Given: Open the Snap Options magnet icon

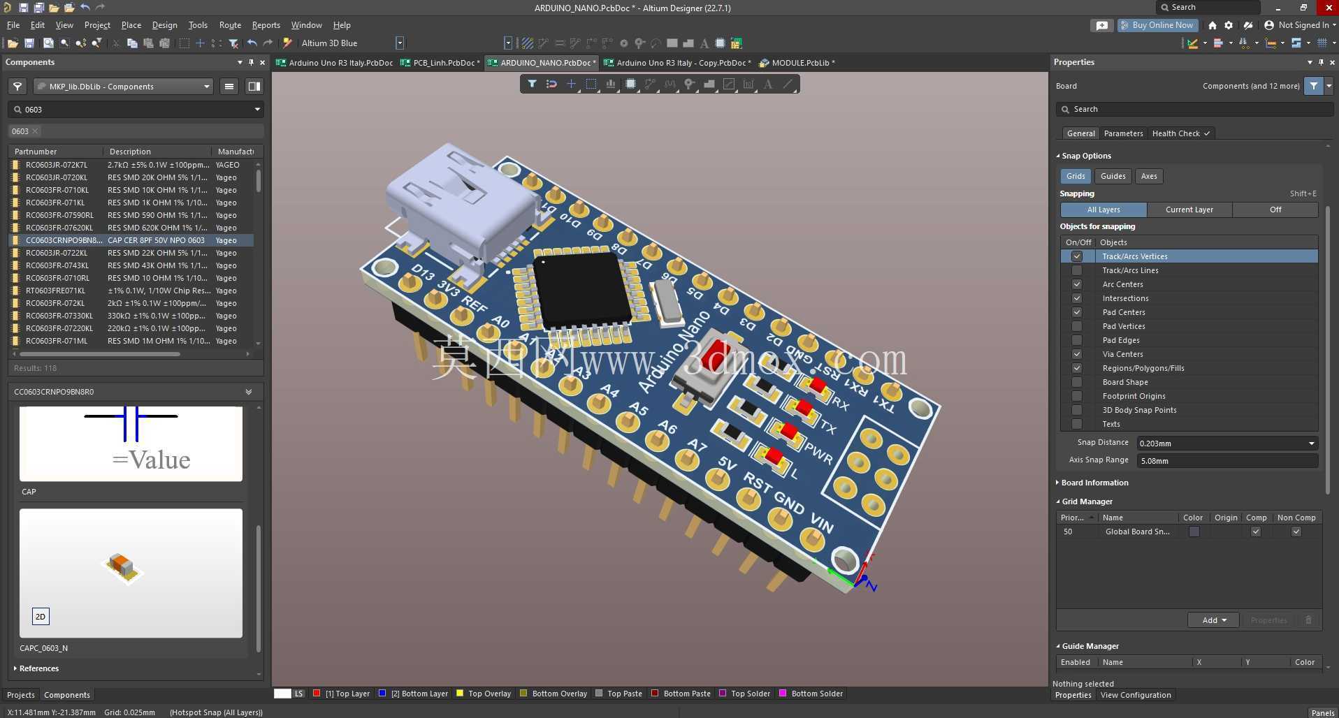Looking at the screenshot, I should [551, 84].
